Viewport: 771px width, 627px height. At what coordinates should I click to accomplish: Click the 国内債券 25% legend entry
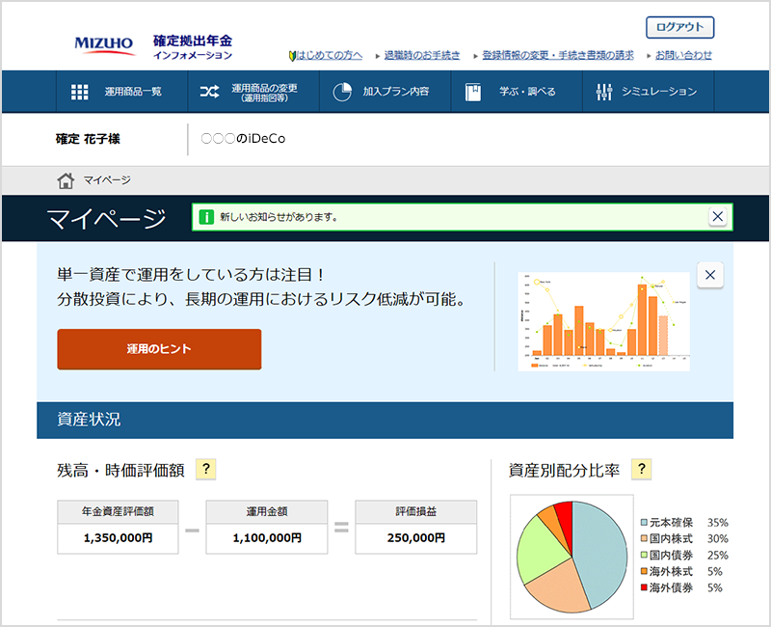click(x=684, y=555)
